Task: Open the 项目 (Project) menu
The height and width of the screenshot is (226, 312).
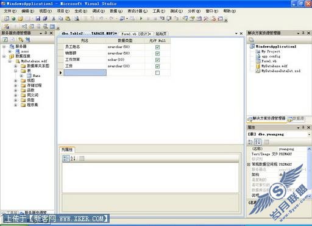Action: point(63,11)
